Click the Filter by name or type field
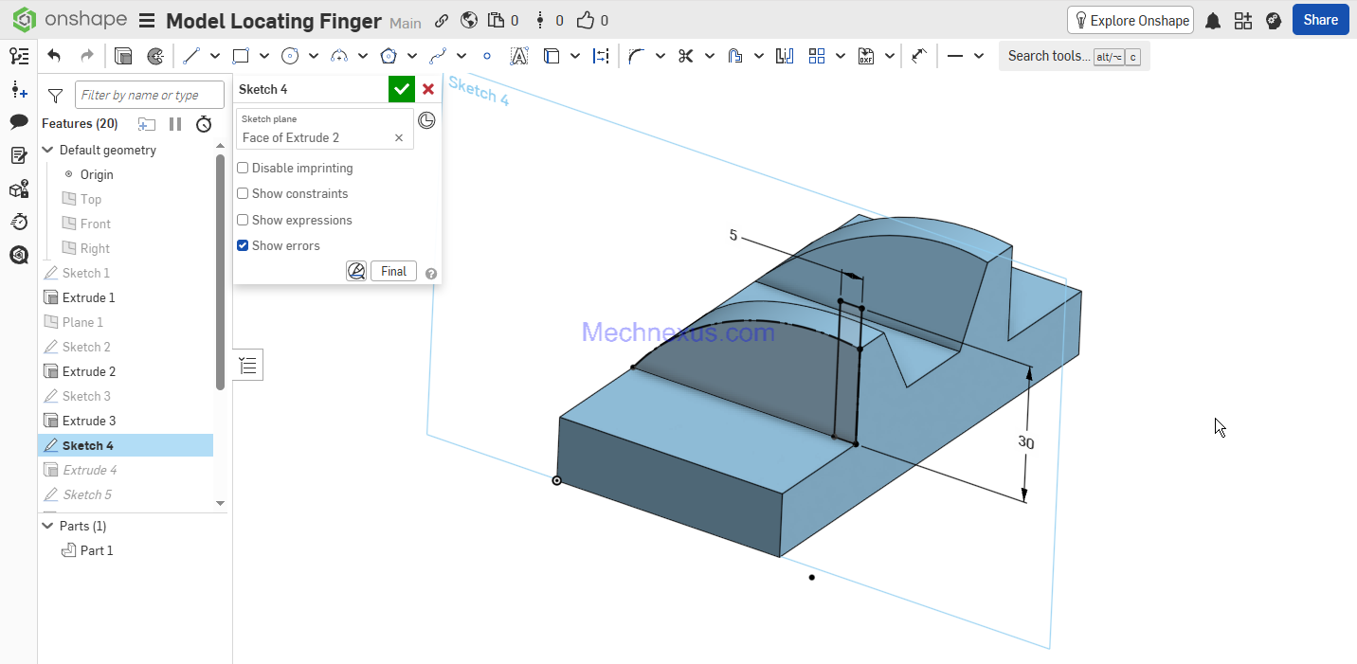The height and width of the screenshot is (664, 1357). (149, 95)
